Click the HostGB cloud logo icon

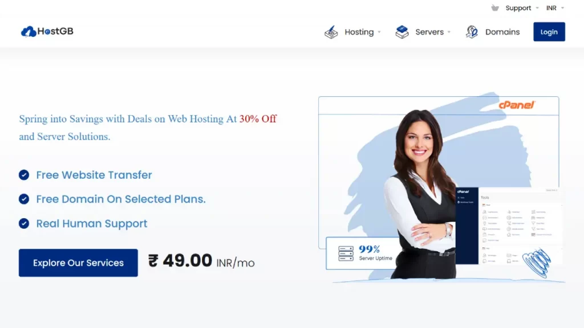coord(29,32)
